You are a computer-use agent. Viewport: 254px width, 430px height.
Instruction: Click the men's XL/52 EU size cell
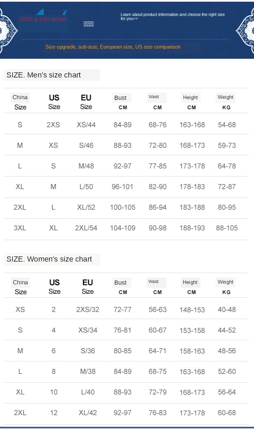click(x=86, y=208)
